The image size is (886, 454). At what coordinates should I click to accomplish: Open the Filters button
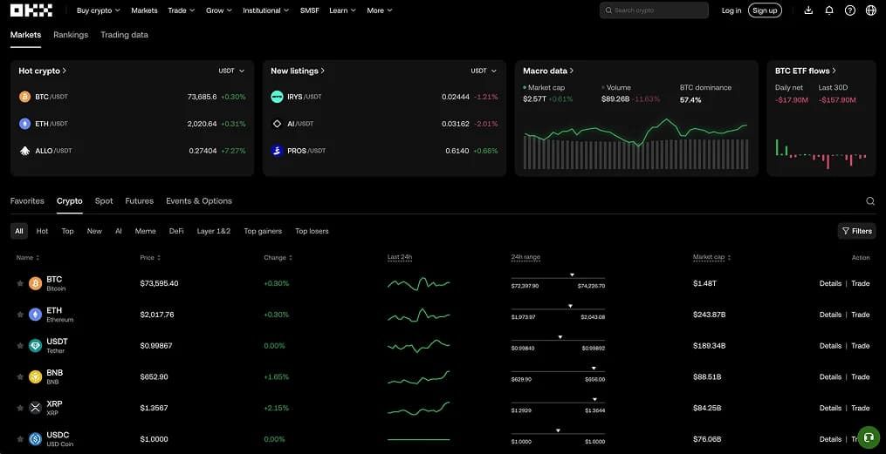coord(856,231)
